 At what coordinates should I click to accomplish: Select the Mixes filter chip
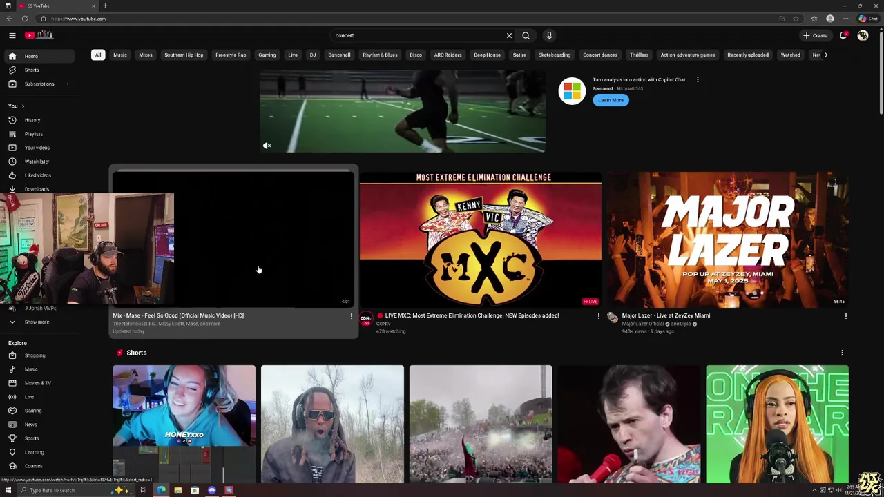pyautogui.click(x=146, y=55)
